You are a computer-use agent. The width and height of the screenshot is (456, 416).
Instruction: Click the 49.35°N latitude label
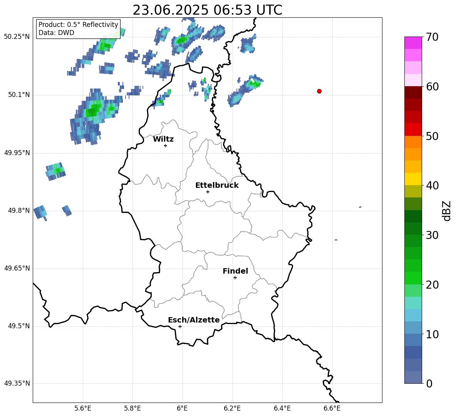17,383
